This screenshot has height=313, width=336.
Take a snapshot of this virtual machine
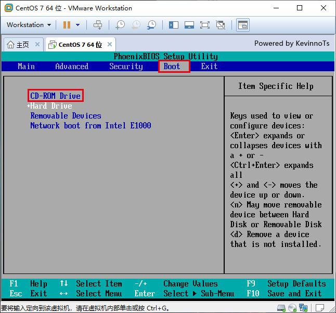(120, 25)
